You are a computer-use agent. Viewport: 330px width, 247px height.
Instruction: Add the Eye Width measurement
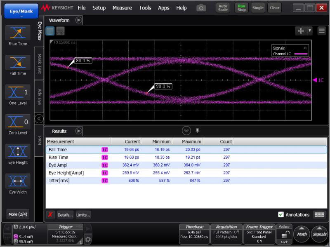tap(18, 181)
